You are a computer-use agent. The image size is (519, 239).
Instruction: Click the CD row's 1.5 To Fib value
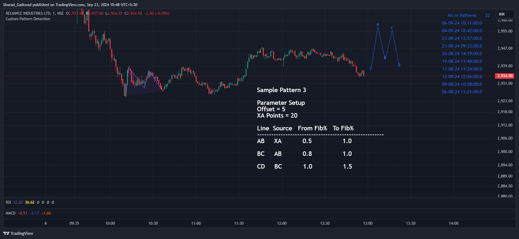click(x=347, y=166)
